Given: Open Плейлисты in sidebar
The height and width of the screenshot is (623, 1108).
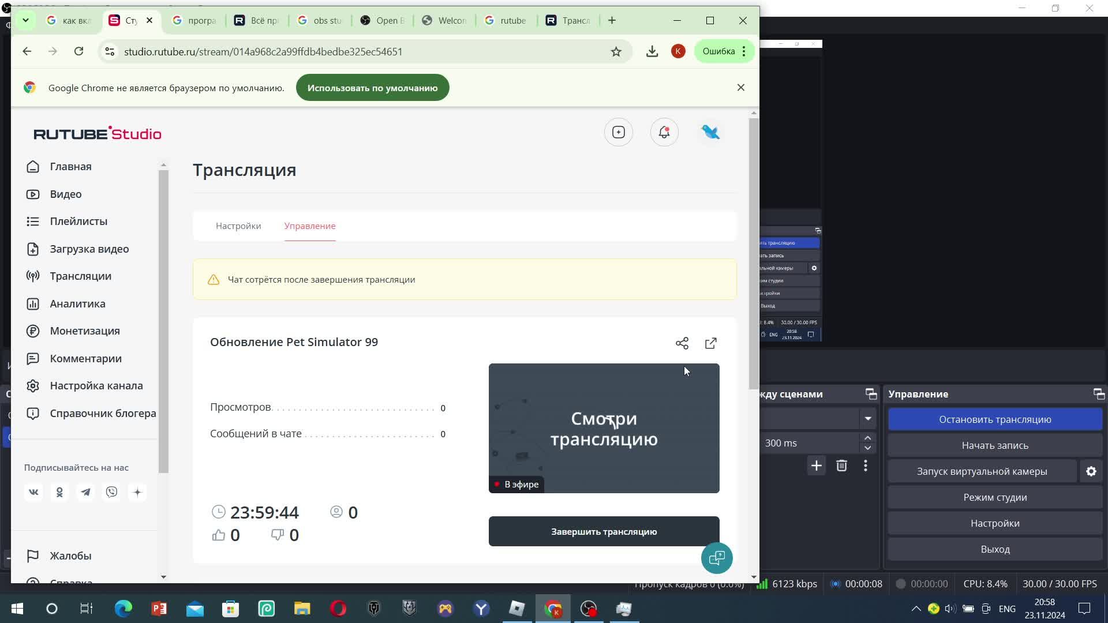Looking at the screenshot, I should [66, 222].
